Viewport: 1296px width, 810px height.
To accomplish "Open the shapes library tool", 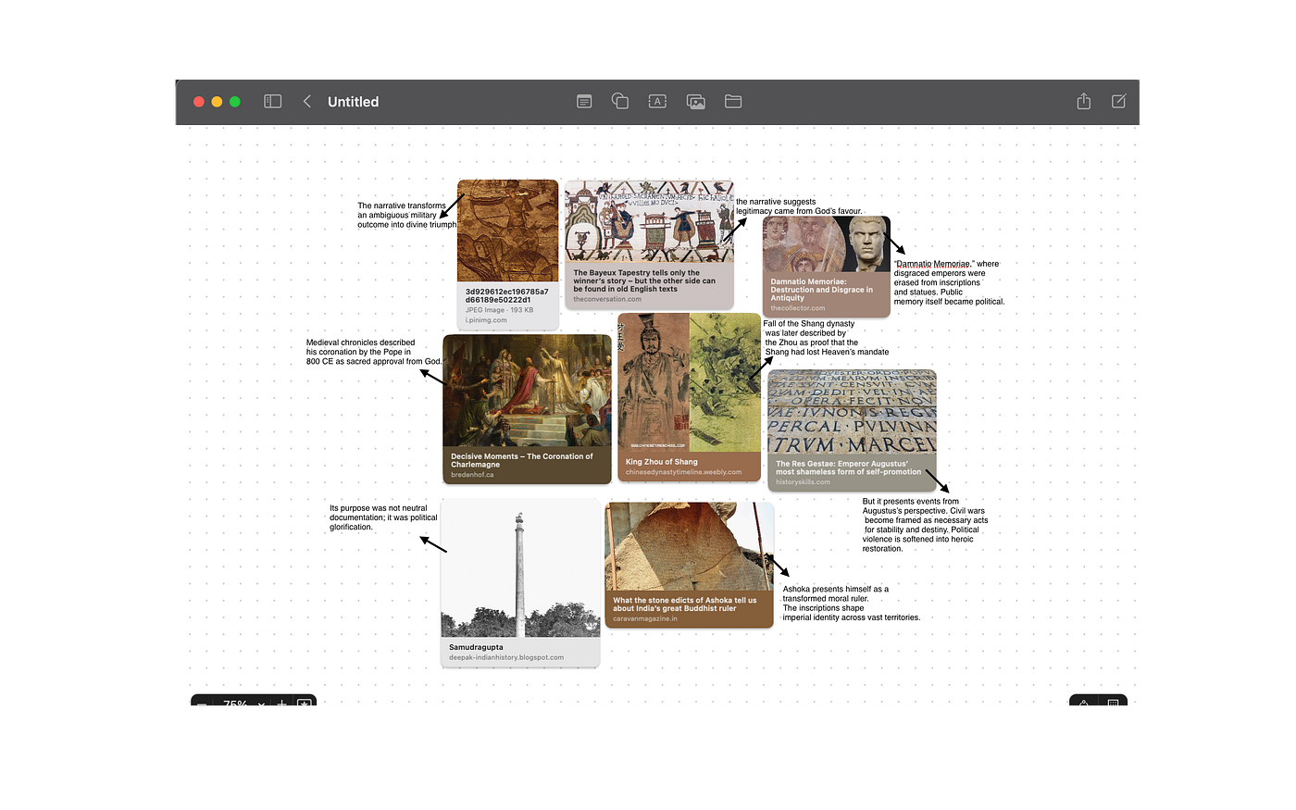I will tap(620, 102).
